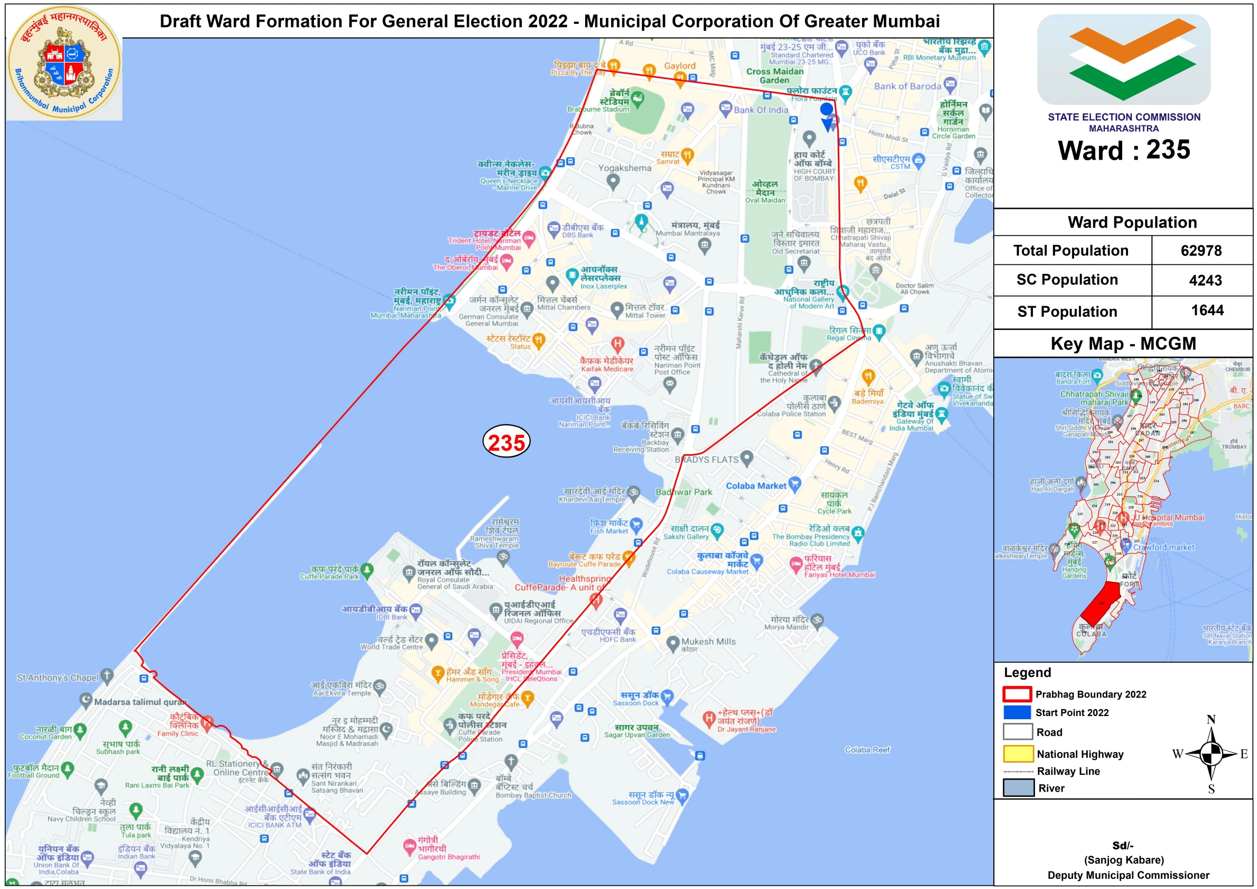Click the Flora Fountain teal marker
This screenshot has height=889, width=1257.
tap(845, 91)
